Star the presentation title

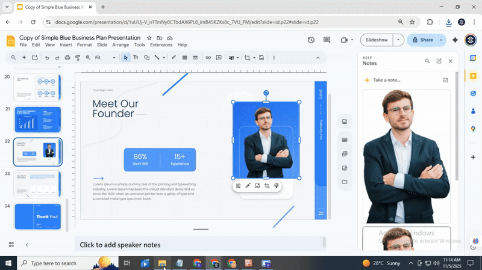point(148,37)
